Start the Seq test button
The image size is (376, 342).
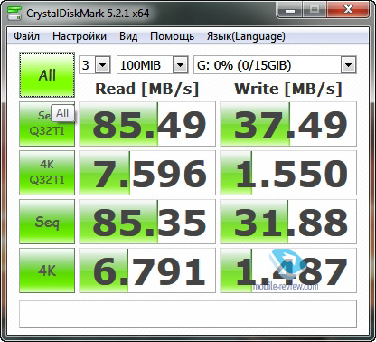tap(47, 222)
